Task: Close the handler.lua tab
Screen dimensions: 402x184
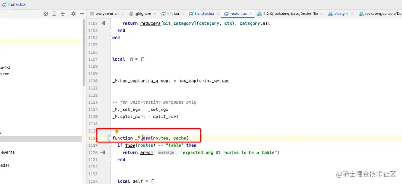Action: [218, 14]
